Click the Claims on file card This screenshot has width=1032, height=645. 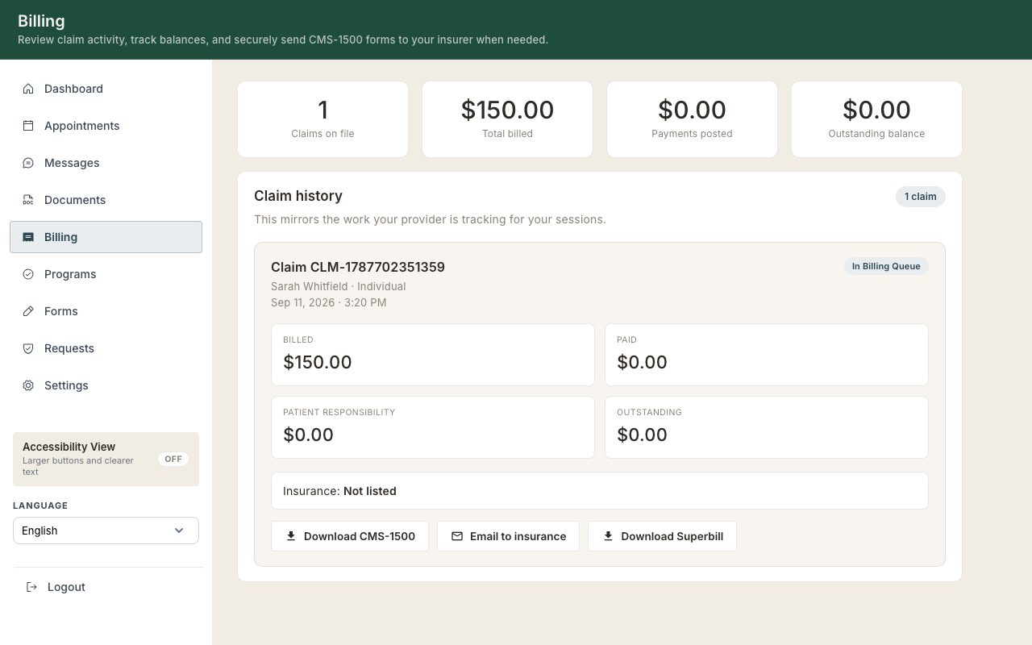pos(322,119)
